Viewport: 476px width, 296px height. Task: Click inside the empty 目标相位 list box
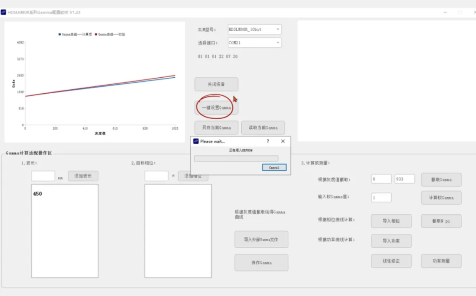(178, 231)
